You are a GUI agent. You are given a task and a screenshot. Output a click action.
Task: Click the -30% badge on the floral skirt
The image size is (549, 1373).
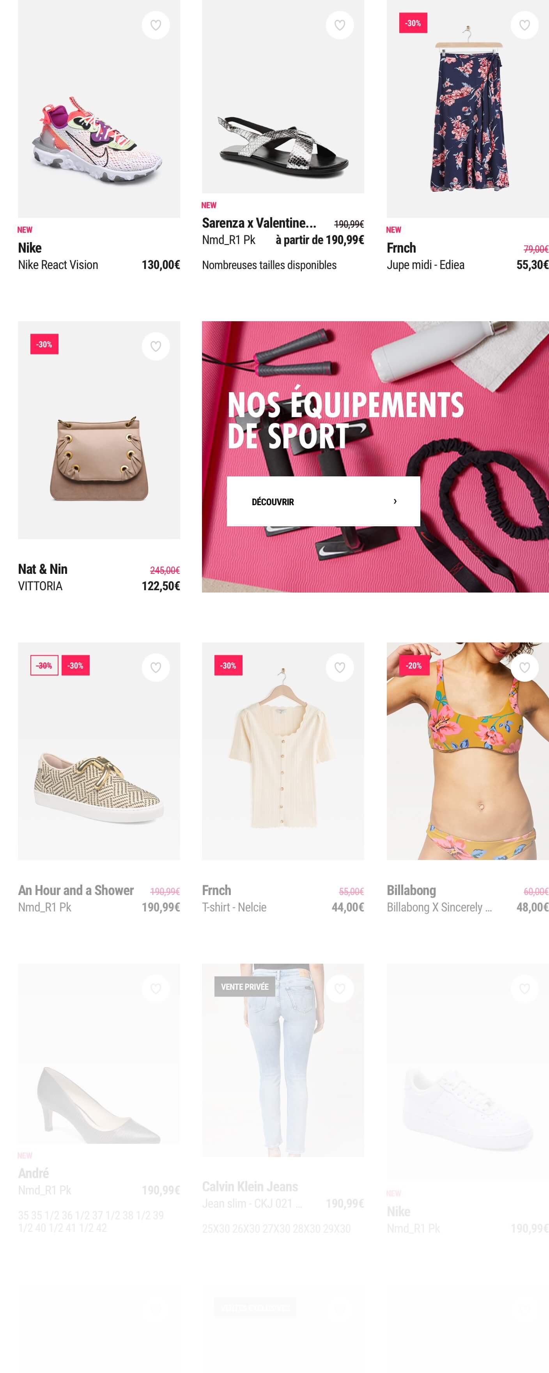413,23
